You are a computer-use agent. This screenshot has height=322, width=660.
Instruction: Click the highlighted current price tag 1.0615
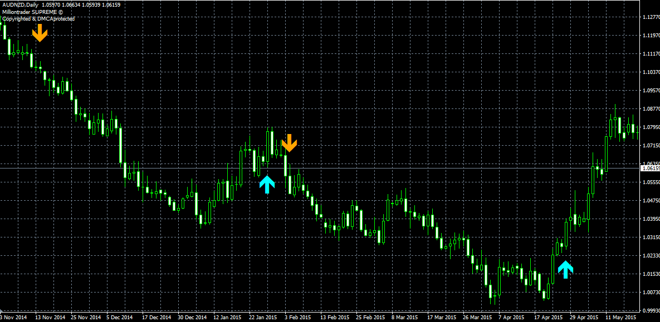(650, 168)
